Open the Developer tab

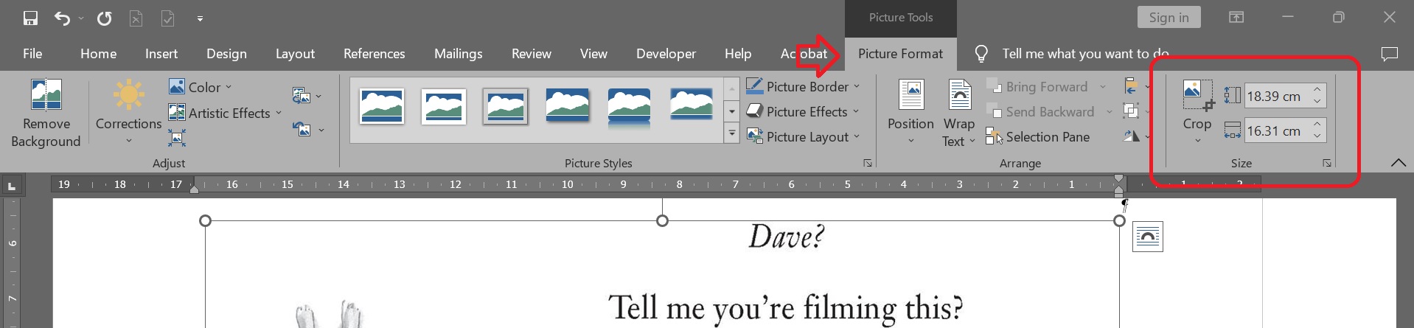point(666,54)
